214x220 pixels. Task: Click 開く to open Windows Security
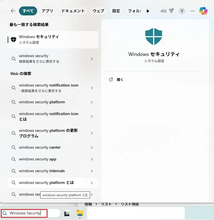(x=120, y=80)
